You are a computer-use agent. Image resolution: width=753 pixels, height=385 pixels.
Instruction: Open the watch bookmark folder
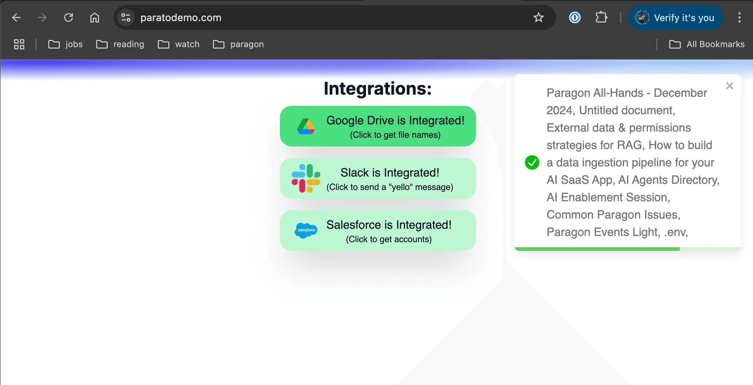click(179, 44)
